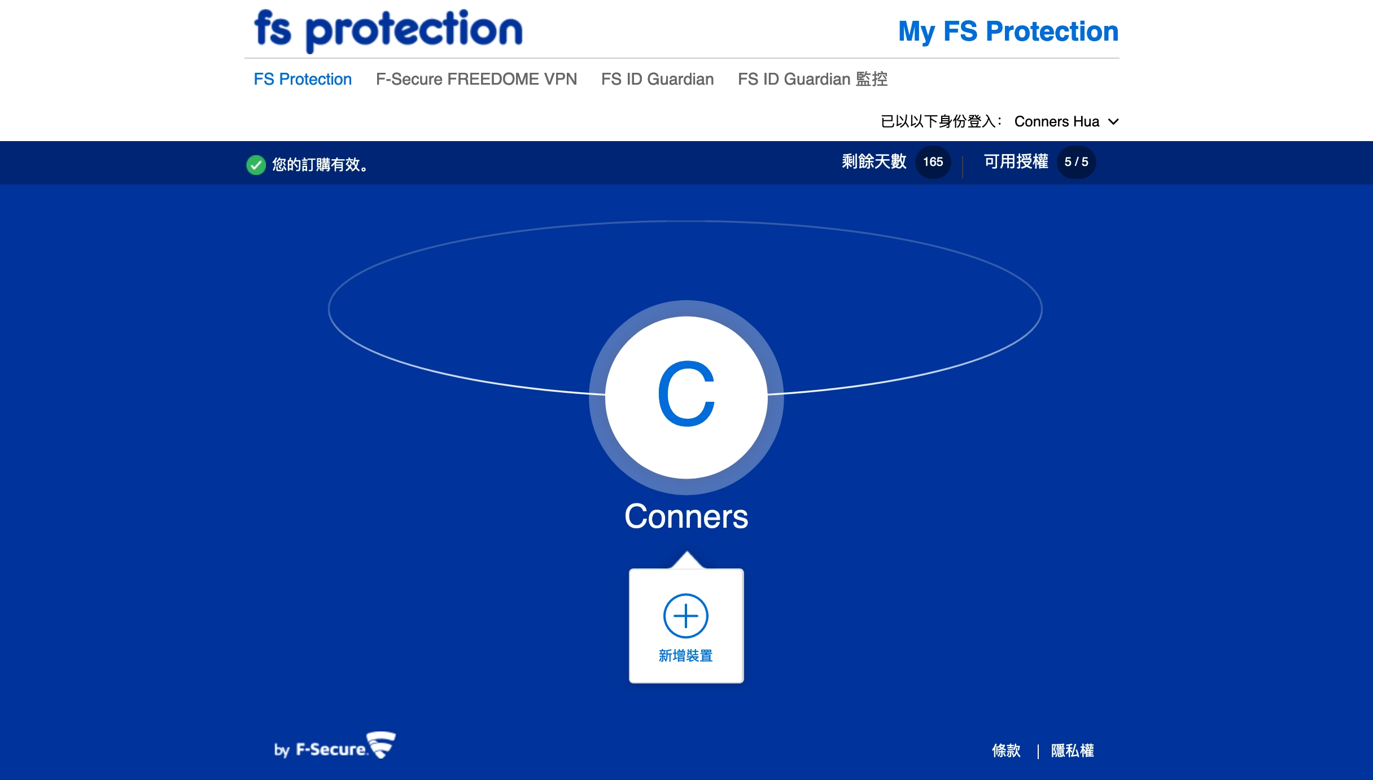The width and height of the screenshot is (1373, 780).
Task: Expand the account dropdown chevron
Action: click(x=1113, y=121)
